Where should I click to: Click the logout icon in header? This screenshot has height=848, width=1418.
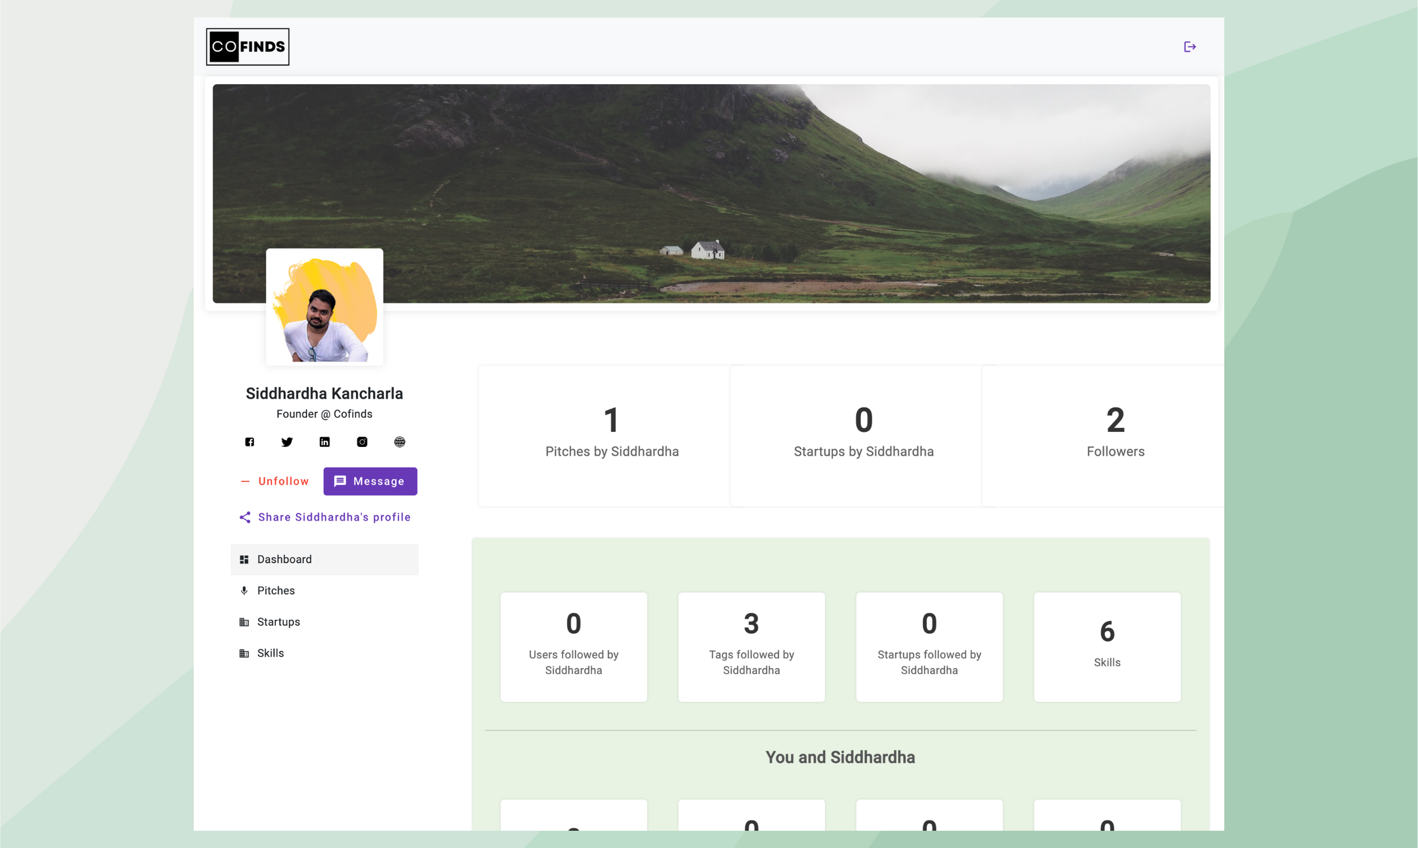click(1190, 47)
